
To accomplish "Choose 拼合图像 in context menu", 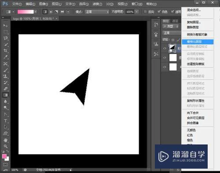I will (193, 123).
